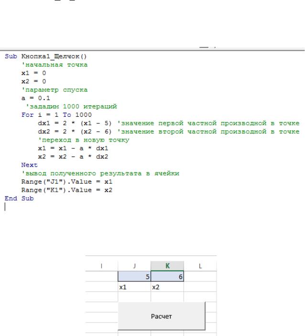Click the Range("J1").Value = x1 line
The width and height of the screenshot is (305, 336).
click(67, 182)
